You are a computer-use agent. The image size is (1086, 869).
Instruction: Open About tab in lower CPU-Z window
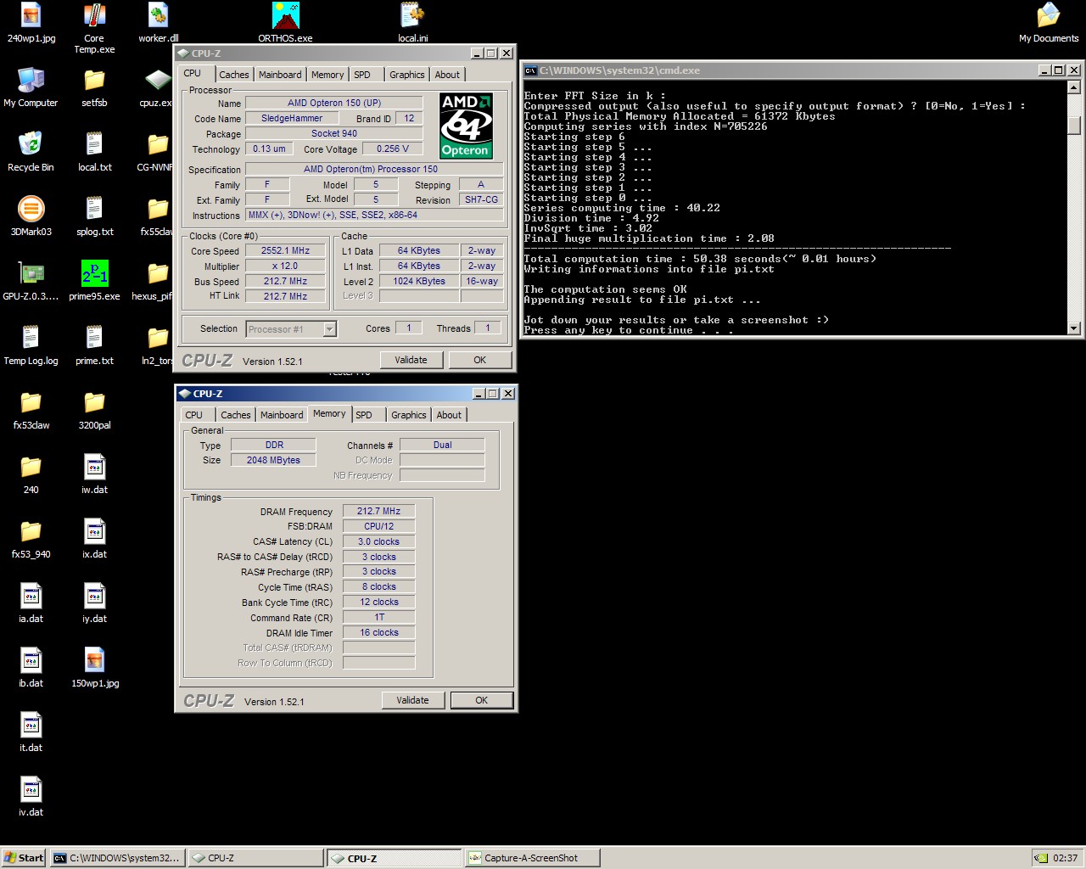pos(449,415)
